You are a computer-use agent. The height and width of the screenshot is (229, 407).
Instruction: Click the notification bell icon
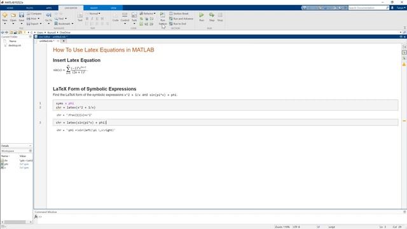point(392,8)
